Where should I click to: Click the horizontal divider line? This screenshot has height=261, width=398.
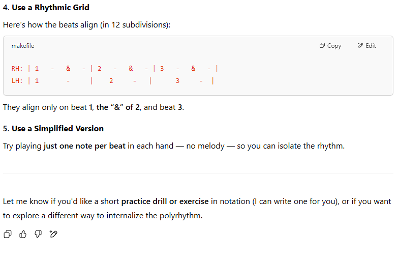click(x=198, y=173)
